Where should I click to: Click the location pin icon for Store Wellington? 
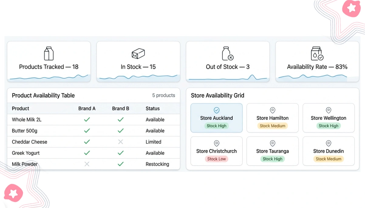tap(329, 110)
